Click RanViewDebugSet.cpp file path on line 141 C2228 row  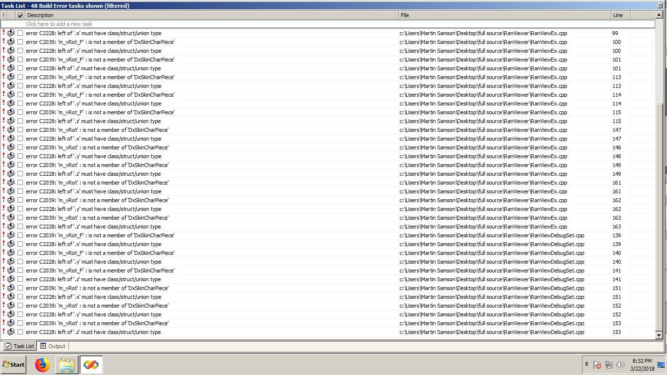click(492, 279)
